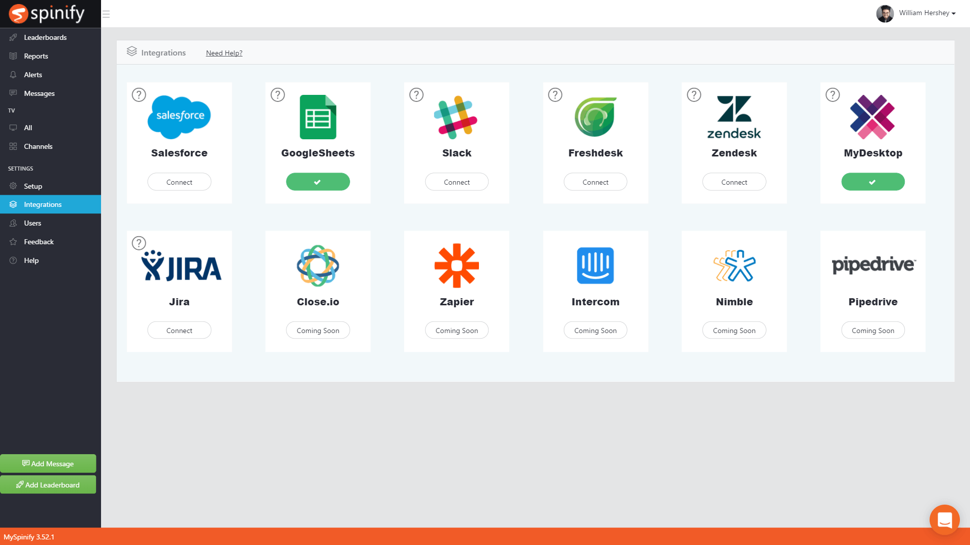Show help for the Jira integration
970x545 pixels.
tap(139, 243)
